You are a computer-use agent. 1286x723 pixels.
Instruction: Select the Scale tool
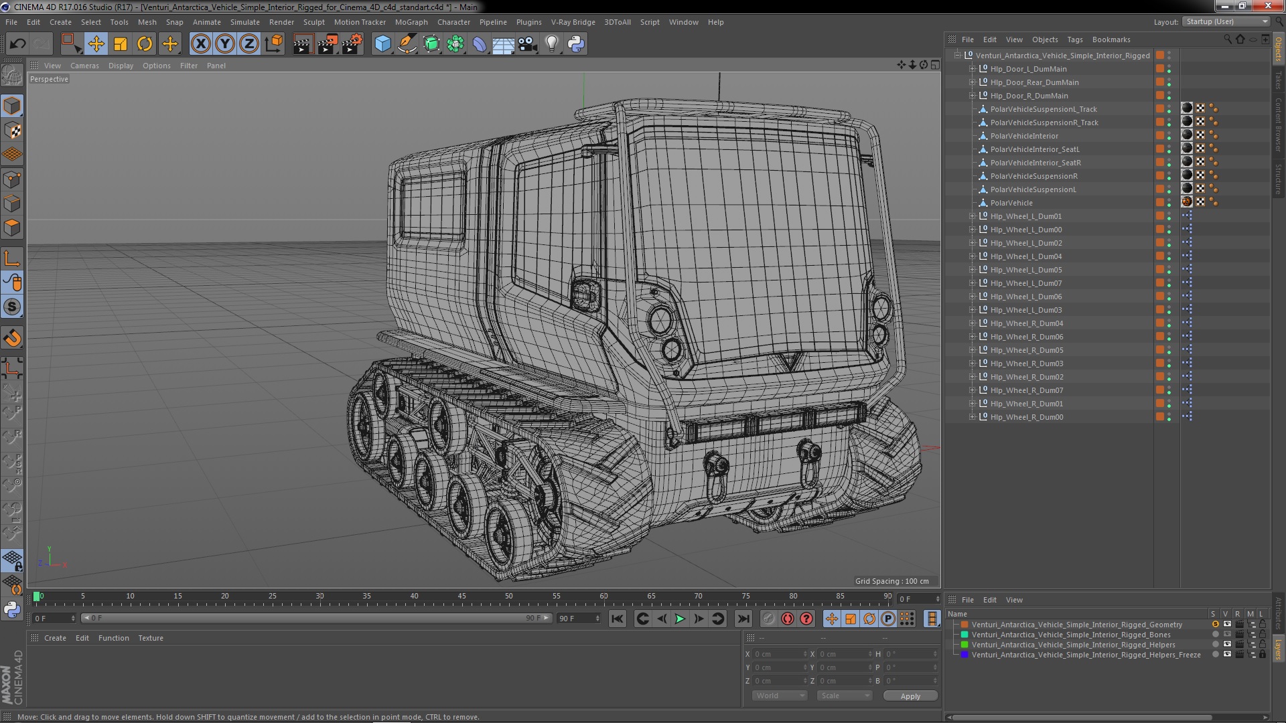(x=121, y=44)
